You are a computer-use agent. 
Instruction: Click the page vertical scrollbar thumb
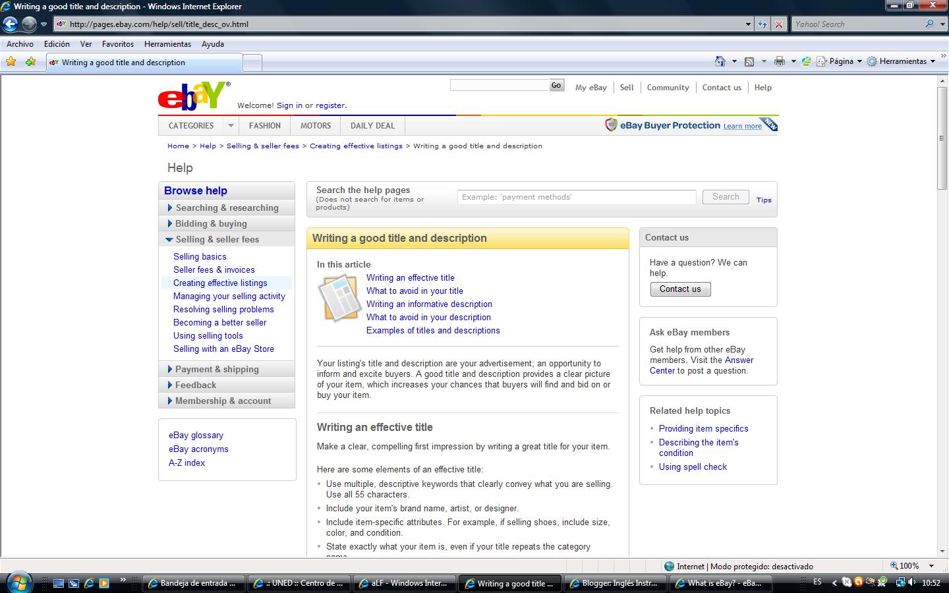tap(942, 138)
